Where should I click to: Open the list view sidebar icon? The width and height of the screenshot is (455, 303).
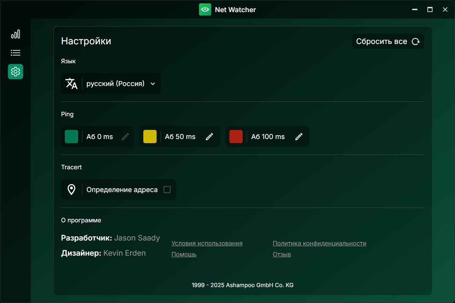16,53
